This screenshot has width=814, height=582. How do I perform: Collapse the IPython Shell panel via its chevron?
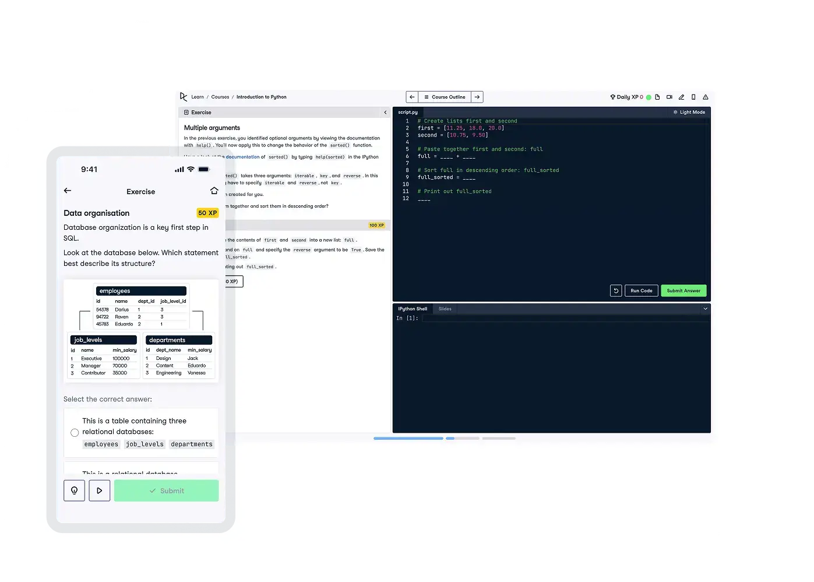coord(705,308)
